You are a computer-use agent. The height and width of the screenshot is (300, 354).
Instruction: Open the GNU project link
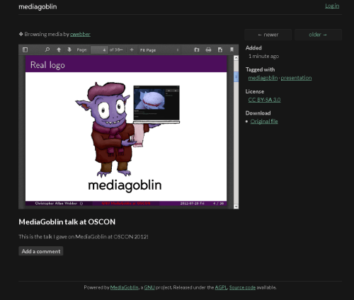point(149,287)
